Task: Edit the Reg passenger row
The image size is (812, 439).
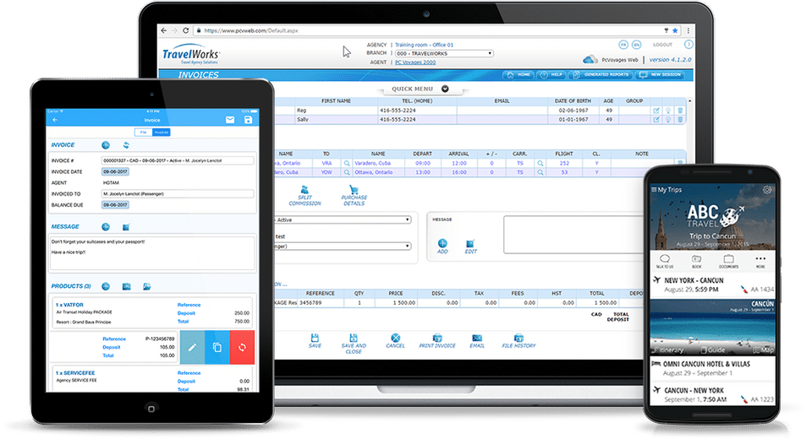Action: (x=656, y=110)
